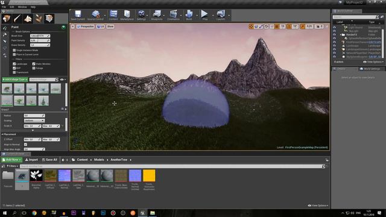Open the File menu
This screenshot has height=217, width=386.
click(x=4, y=7)
